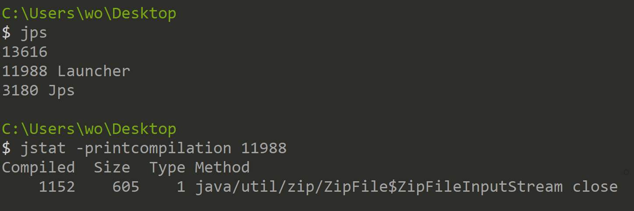Click the size value 605
634x211 pixels.
point(126,187)
